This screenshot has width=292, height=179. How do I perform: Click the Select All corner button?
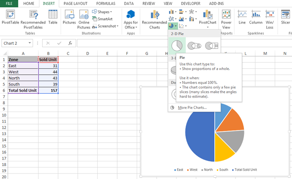click(5, 53)
